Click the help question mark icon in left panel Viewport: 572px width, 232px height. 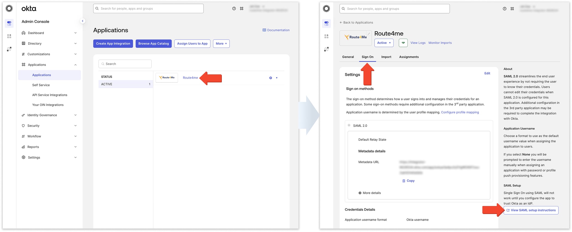click(x=234, y=9)
